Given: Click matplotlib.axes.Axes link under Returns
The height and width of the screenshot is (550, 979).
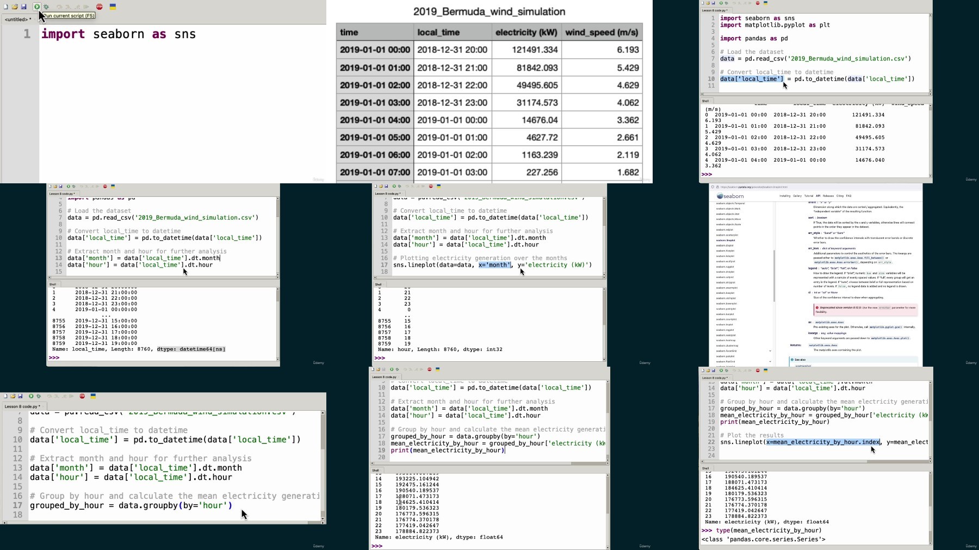Looking at the screenshot, I should tap(823, 345).
